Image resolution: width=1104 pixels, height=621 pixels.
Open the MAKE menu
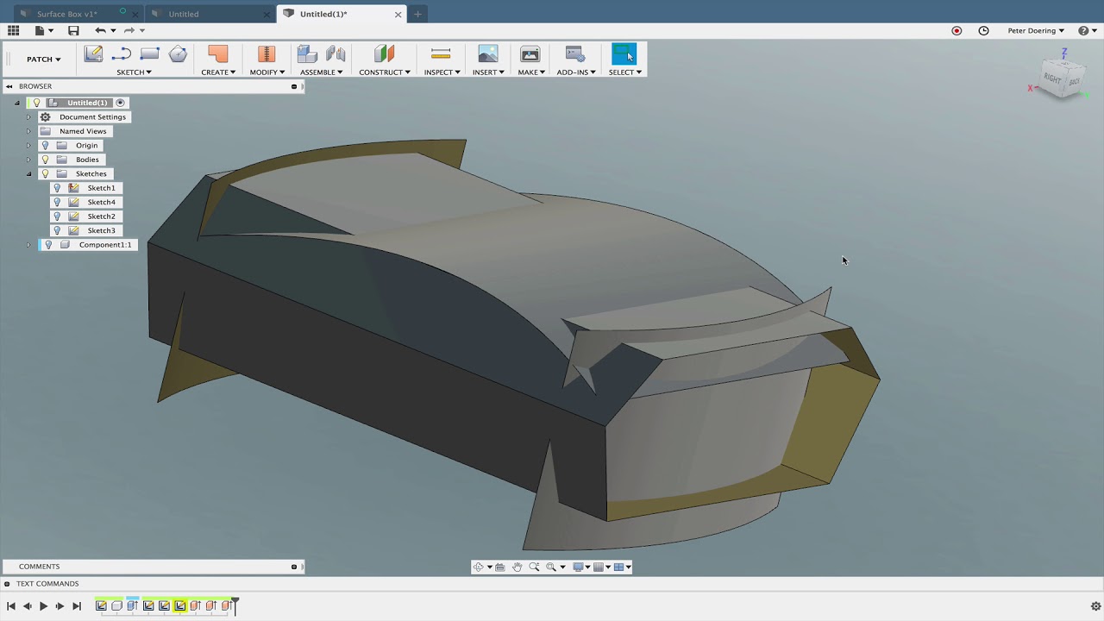[x=531, y=72]
